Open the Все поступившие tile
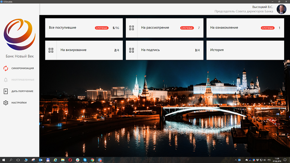This screenshot has width=290, height=163. tap(84, 28)
